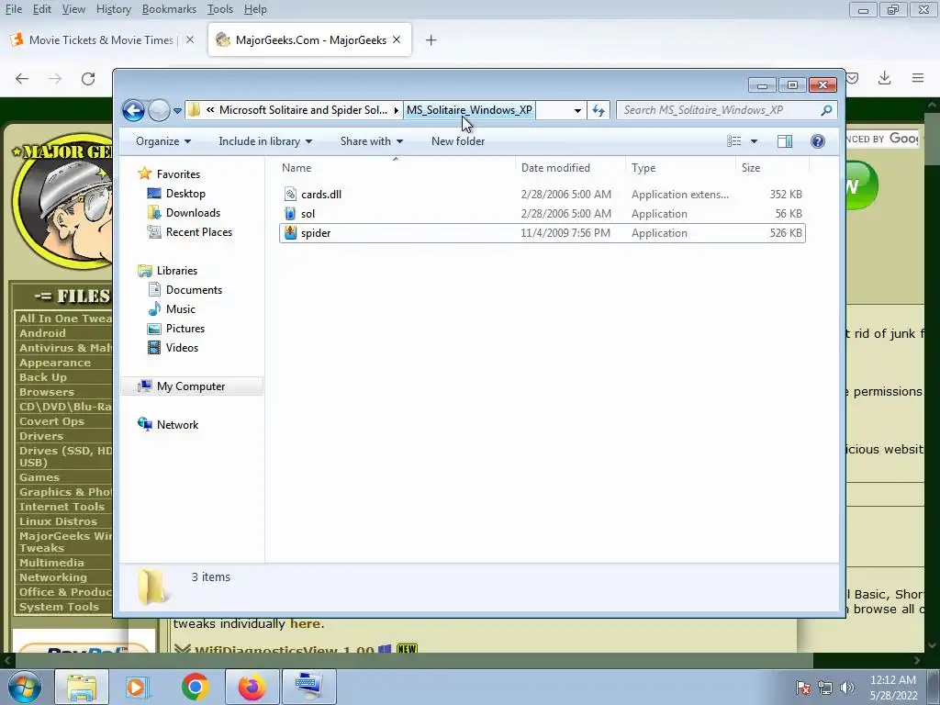
Task: Click the 352 KB size cell
Action: pyautogui.click(x=786, y=195)
